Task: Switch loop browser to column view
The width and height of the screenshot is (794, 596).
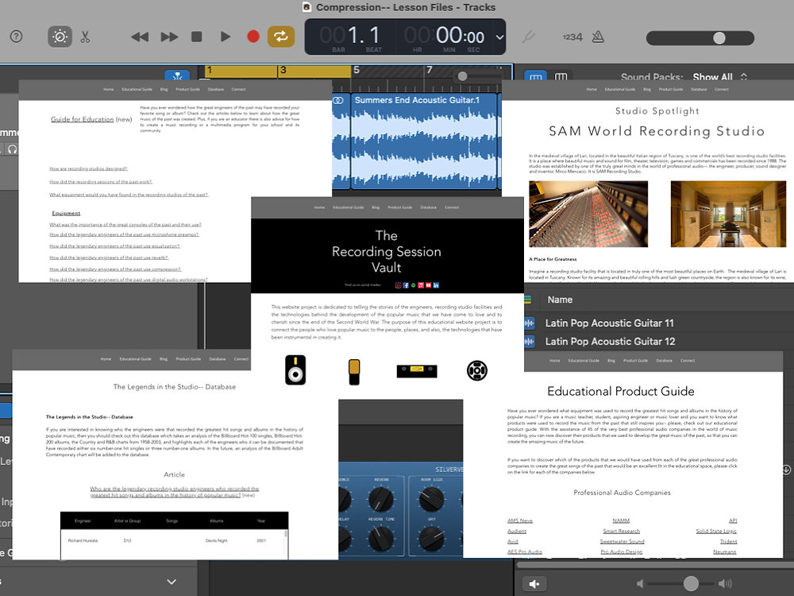Action: [x=562, y=76]
